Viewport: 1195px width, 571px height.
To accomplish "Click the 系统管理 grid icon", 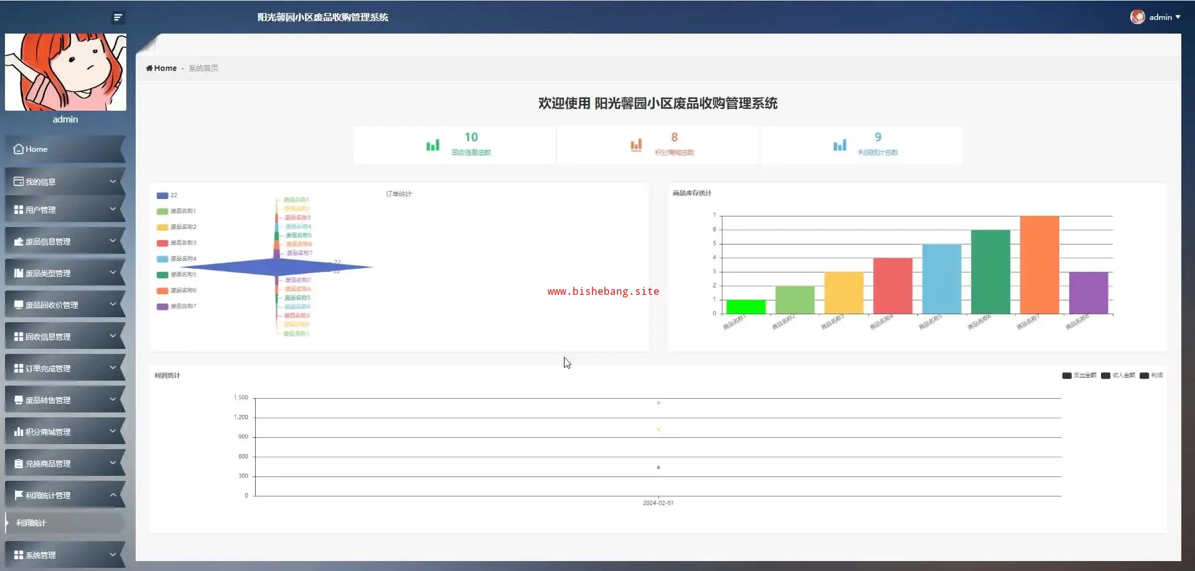I will 19,555.
